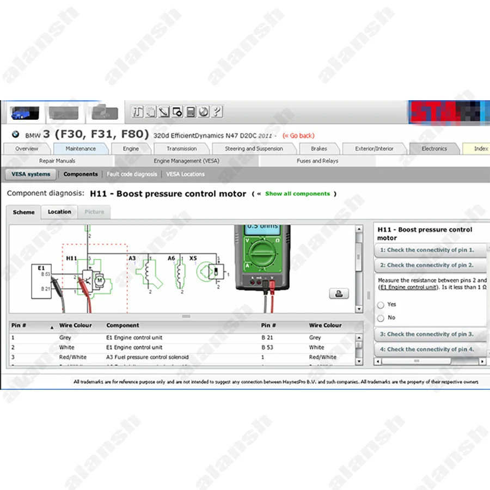Open the first toolbar settings icon
The image size is (490, 490).
(x=138, y=112)
